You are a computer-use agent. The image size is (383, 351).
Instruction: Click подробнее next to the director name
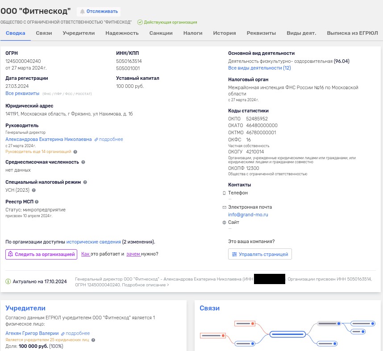[111, 140]
